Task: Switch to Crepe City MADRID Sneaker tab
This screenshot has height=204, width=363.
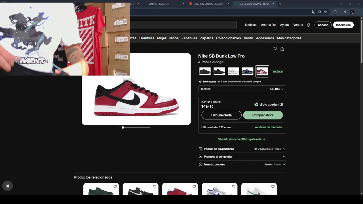Action: [209, 4]
